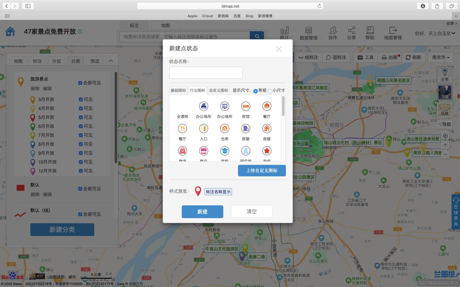Toggle visibility of 5月开放
This screenshot has width=460, height=287.
pos(81,117)
